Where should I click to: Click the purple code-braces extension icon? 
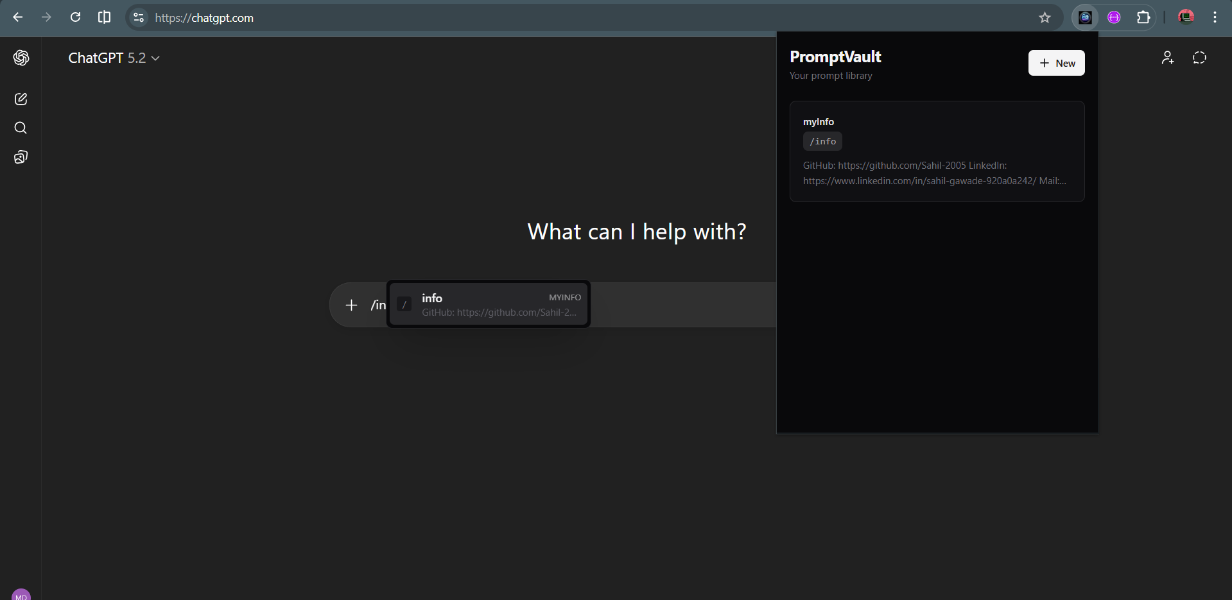point(1114,17)
